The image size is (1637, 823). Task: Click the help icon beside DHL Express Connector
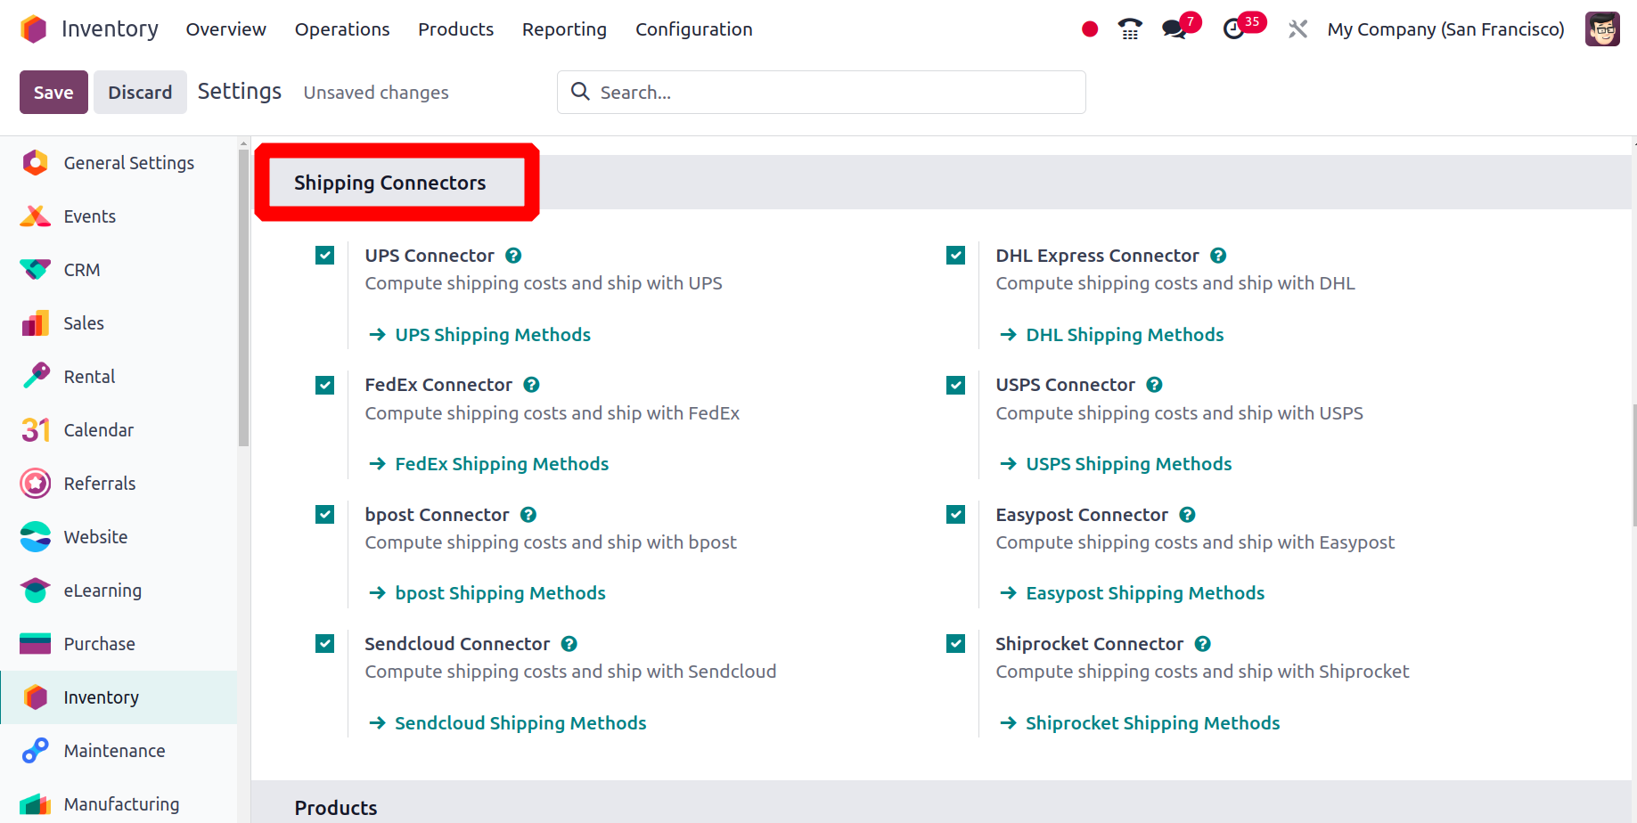tap(1218, 256)
